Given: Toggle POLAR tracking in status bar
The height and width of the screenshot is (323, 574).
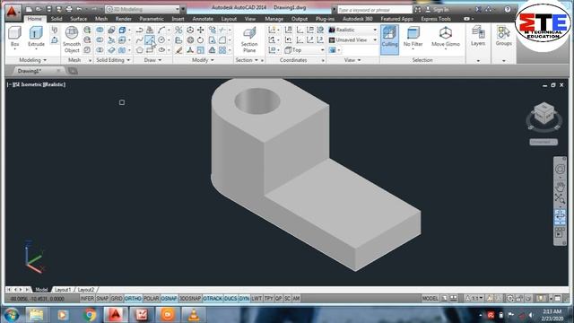Looking at the screenshot, I should tap(152, 299).
